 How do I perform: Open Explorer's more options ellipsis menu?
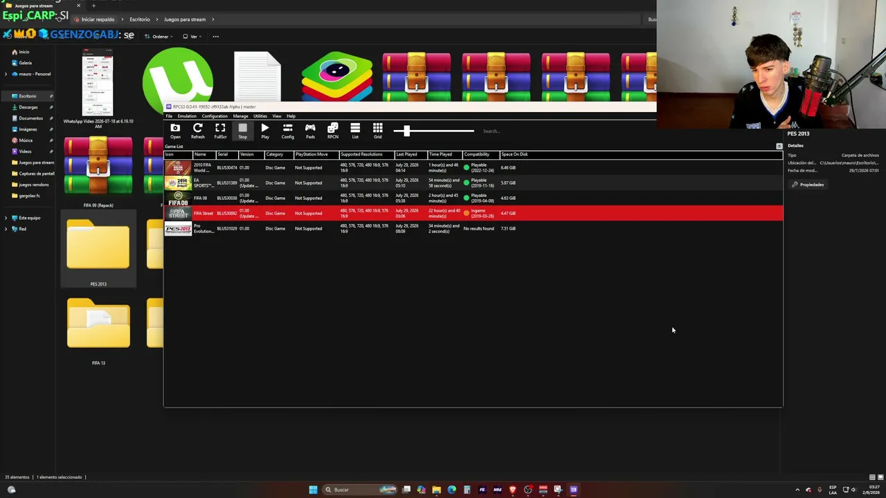pos(216,37)
